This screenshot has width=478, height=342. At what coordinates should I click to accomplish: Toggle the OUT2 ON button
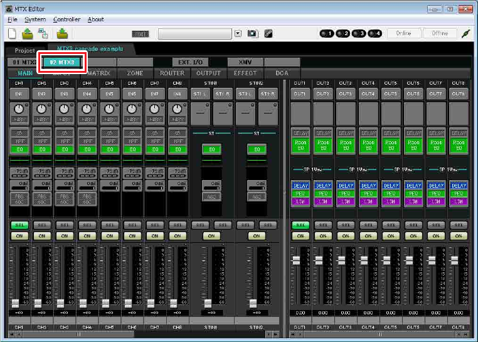[323, 236]
